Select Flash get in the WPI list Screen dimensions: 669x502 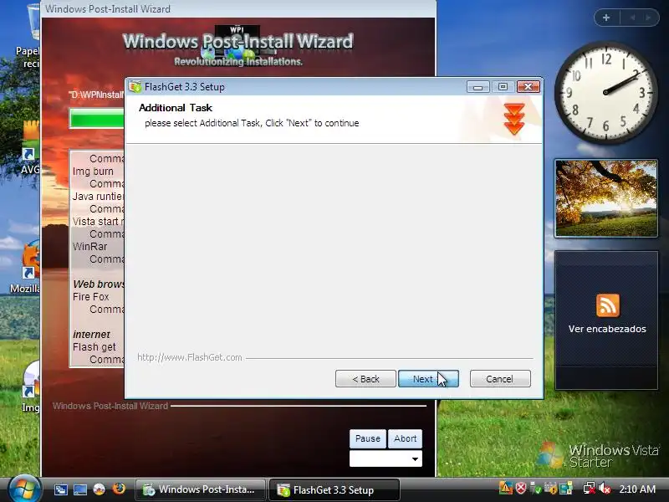(94, 347)
